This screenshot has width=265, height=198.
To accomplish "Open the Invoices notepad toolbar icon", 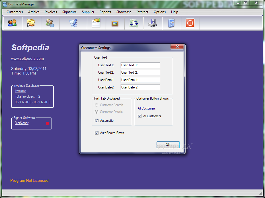I will (96, 23).
